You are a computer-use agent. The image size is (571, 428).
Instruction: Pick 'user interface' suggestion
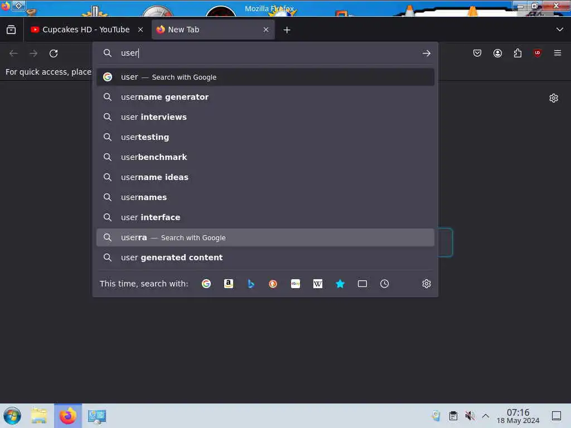click(265, 217)
